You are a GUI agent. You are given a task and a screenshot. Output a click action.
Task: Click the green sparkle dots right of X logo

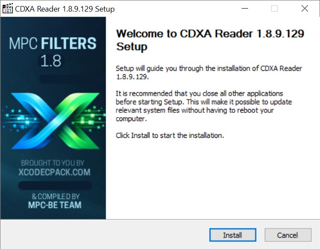click(90, 118)
